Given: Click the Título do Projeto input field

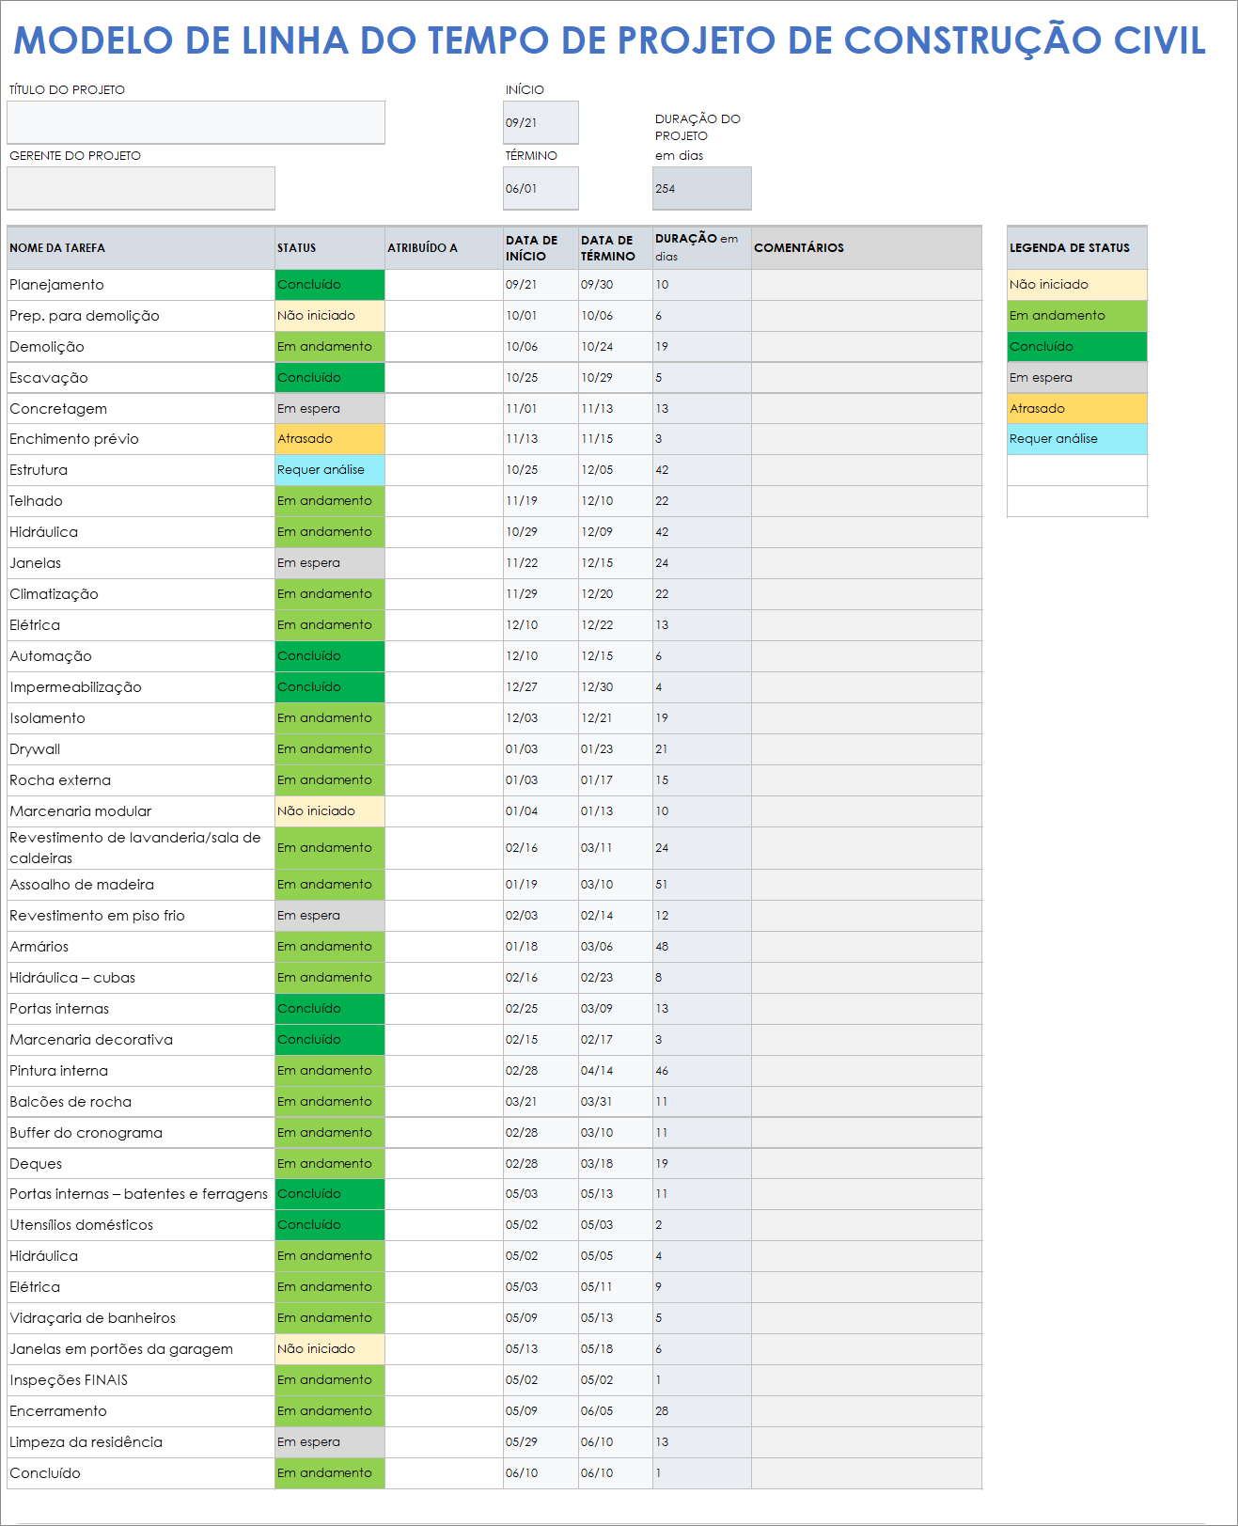Looking at the screenshot, I should tap(196, 122).
